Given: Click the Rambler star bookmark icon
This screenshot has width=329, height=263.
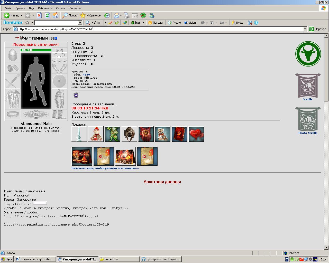Looking at the screenshot, I should [28, 23].
